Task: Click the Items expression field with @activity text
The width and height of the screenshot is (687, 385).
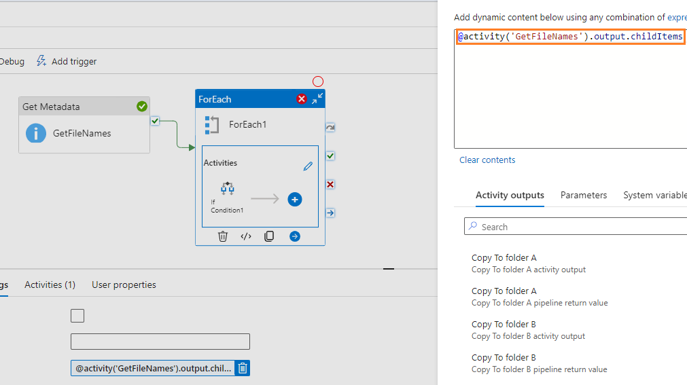Action: click(x=153, y=368)
